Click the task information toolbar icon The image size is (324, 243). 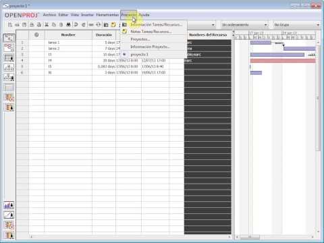[x=106, y=24]
